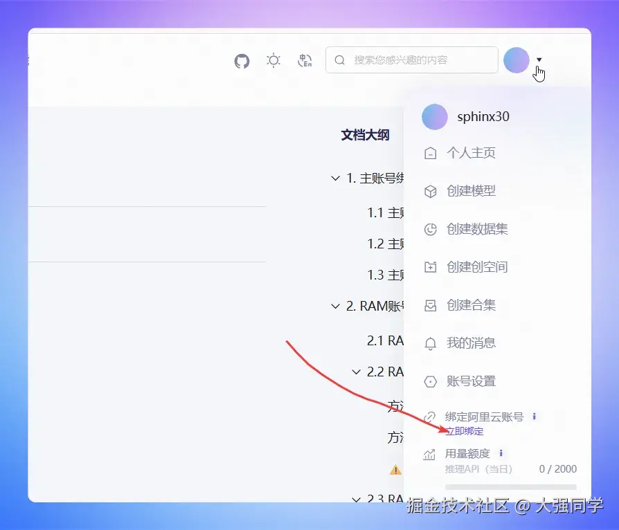The width and height of the screenshot is (619, 530).
Task: Click the home icon beside 个人主页
Action: coord(430,153)
